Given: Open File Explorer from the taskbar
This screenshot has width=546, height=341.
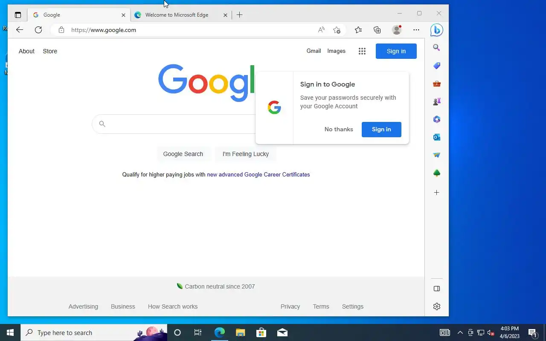Looking at the screenshot, I should pos(240,332).
